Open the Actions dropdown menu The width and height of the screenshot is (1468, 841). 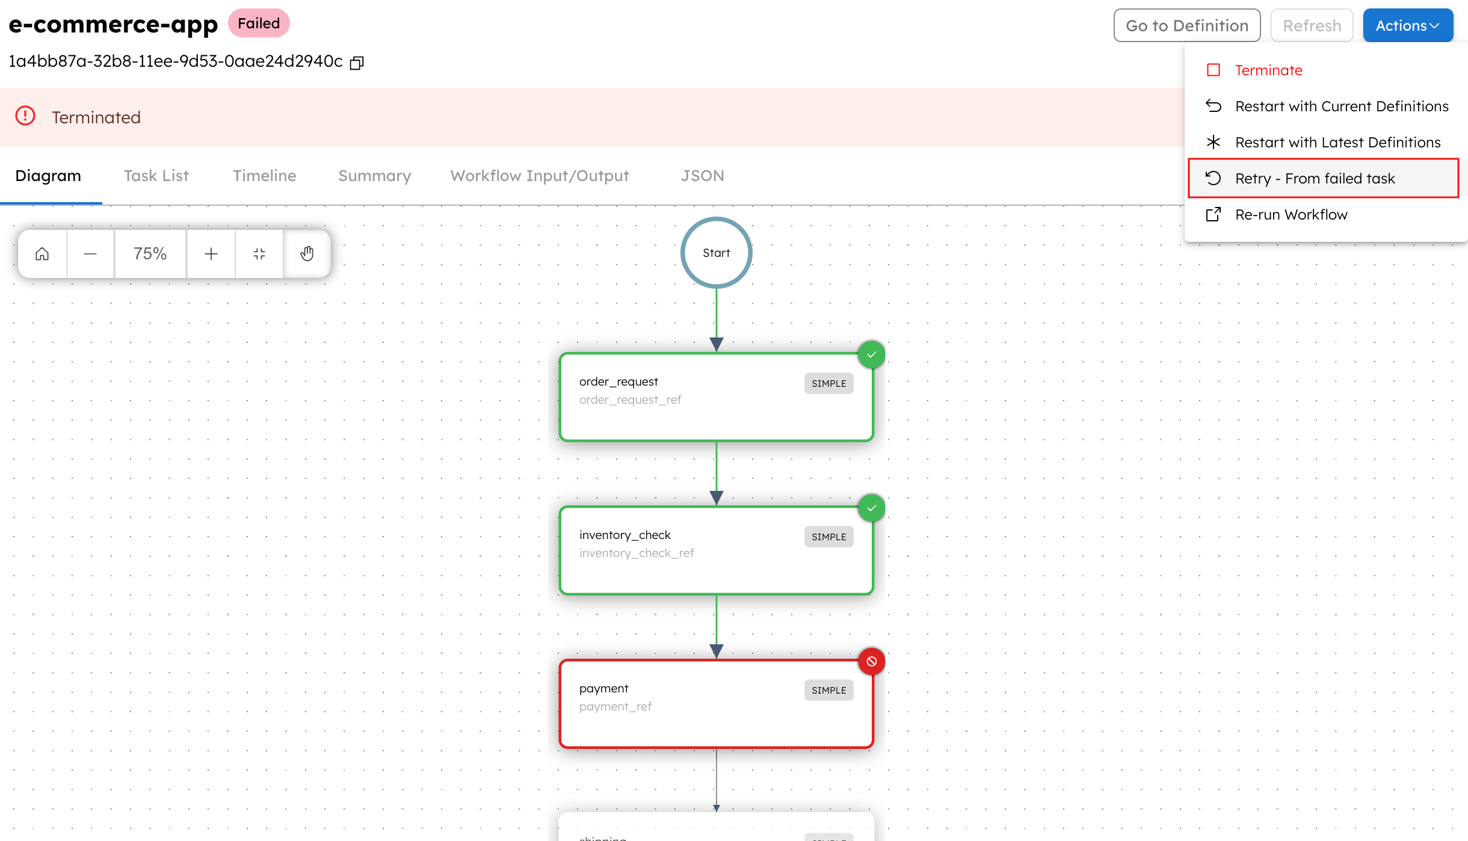click(x=1407, y=25)
